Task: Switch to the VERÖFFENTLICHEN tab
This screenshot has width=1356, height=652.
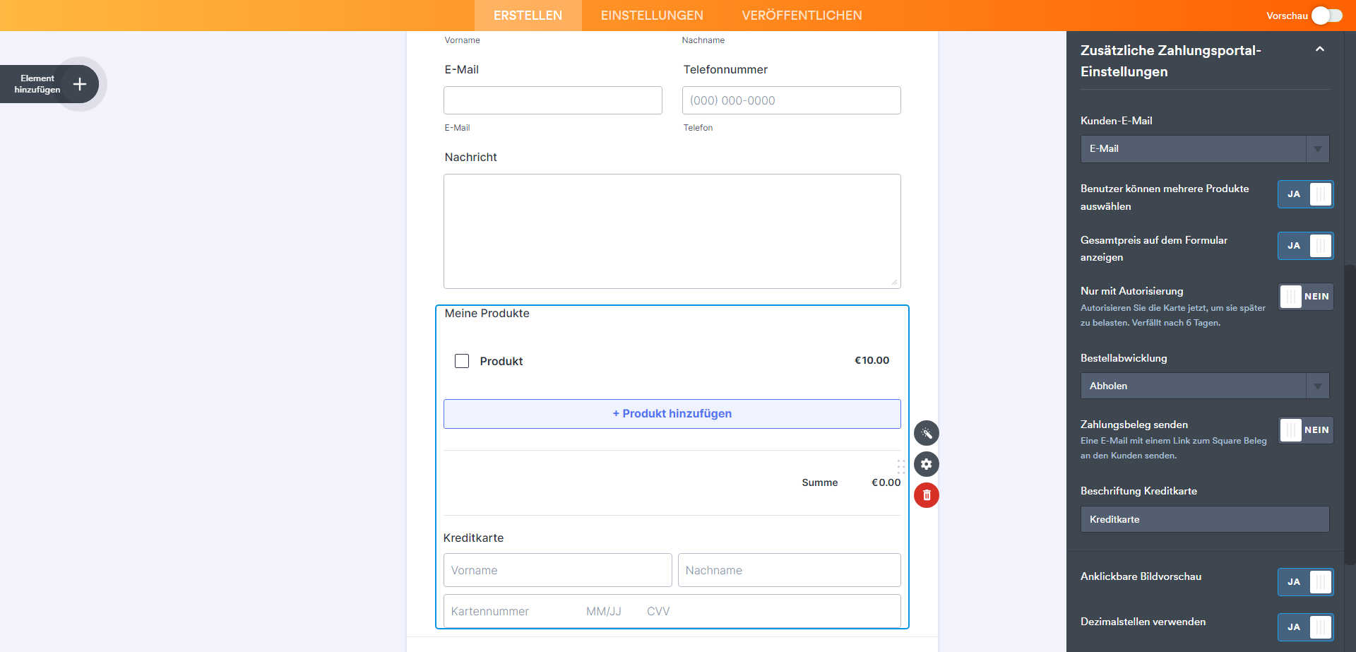Action: pos(802,16)
